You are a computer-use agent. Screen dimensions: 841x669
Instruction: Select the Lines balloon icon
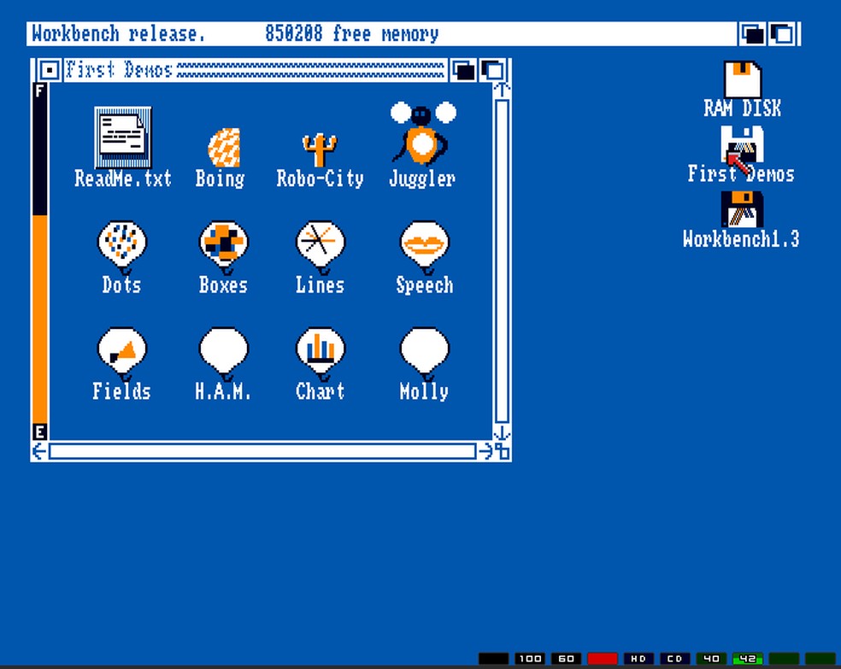pos(321,247)
